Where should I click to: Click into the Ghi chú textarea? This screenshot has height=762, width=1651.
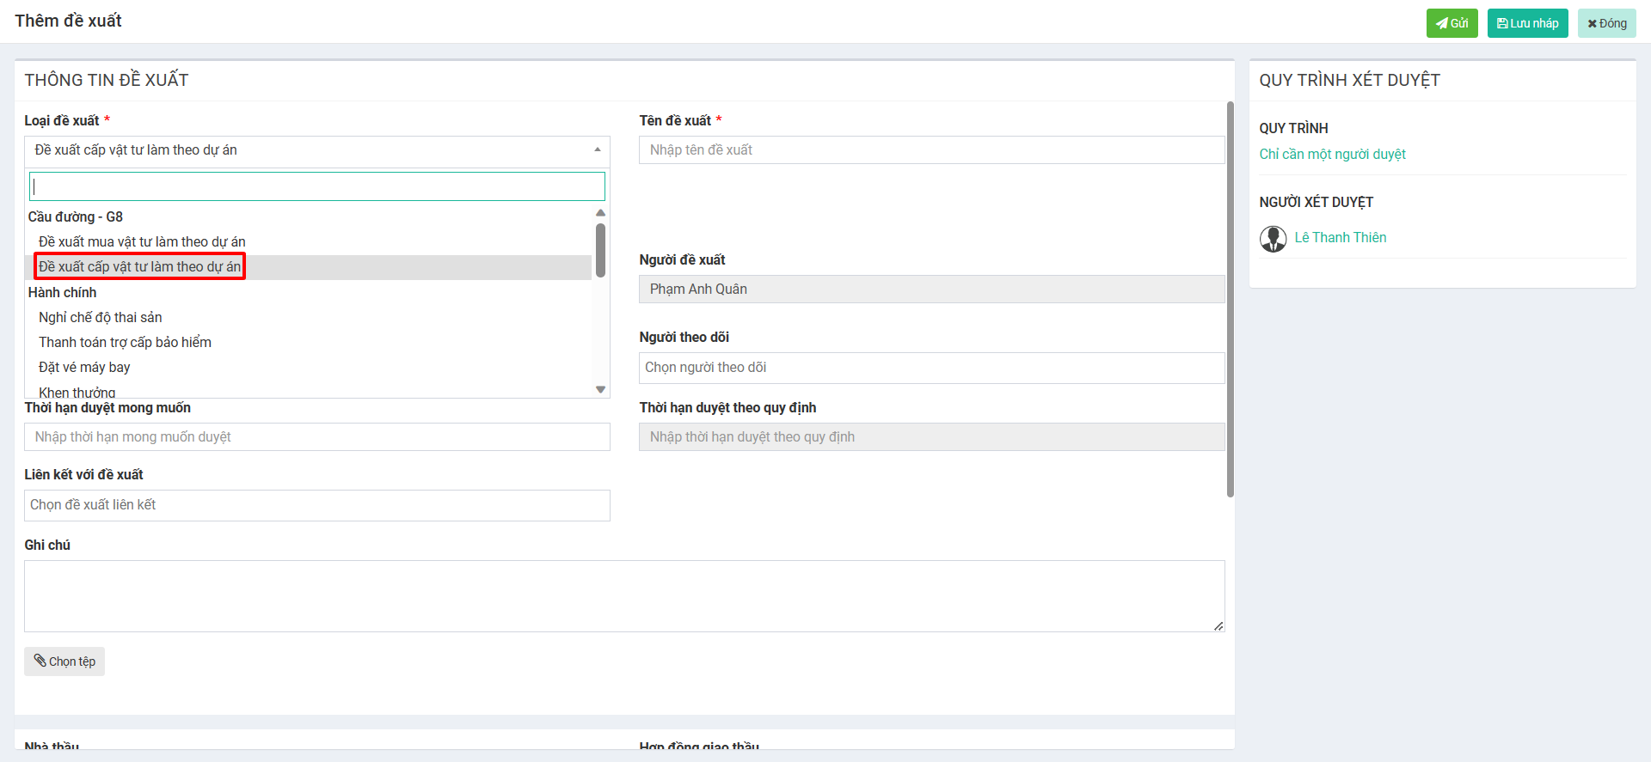click(623, 596)
